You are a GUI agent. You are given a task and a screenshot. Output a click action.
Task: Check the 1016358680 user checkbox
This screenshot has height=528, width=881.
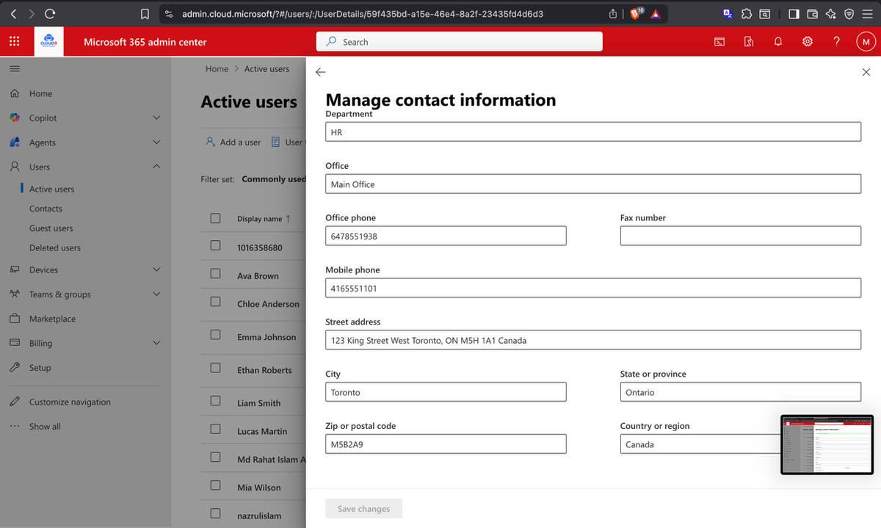pos(215,246)
